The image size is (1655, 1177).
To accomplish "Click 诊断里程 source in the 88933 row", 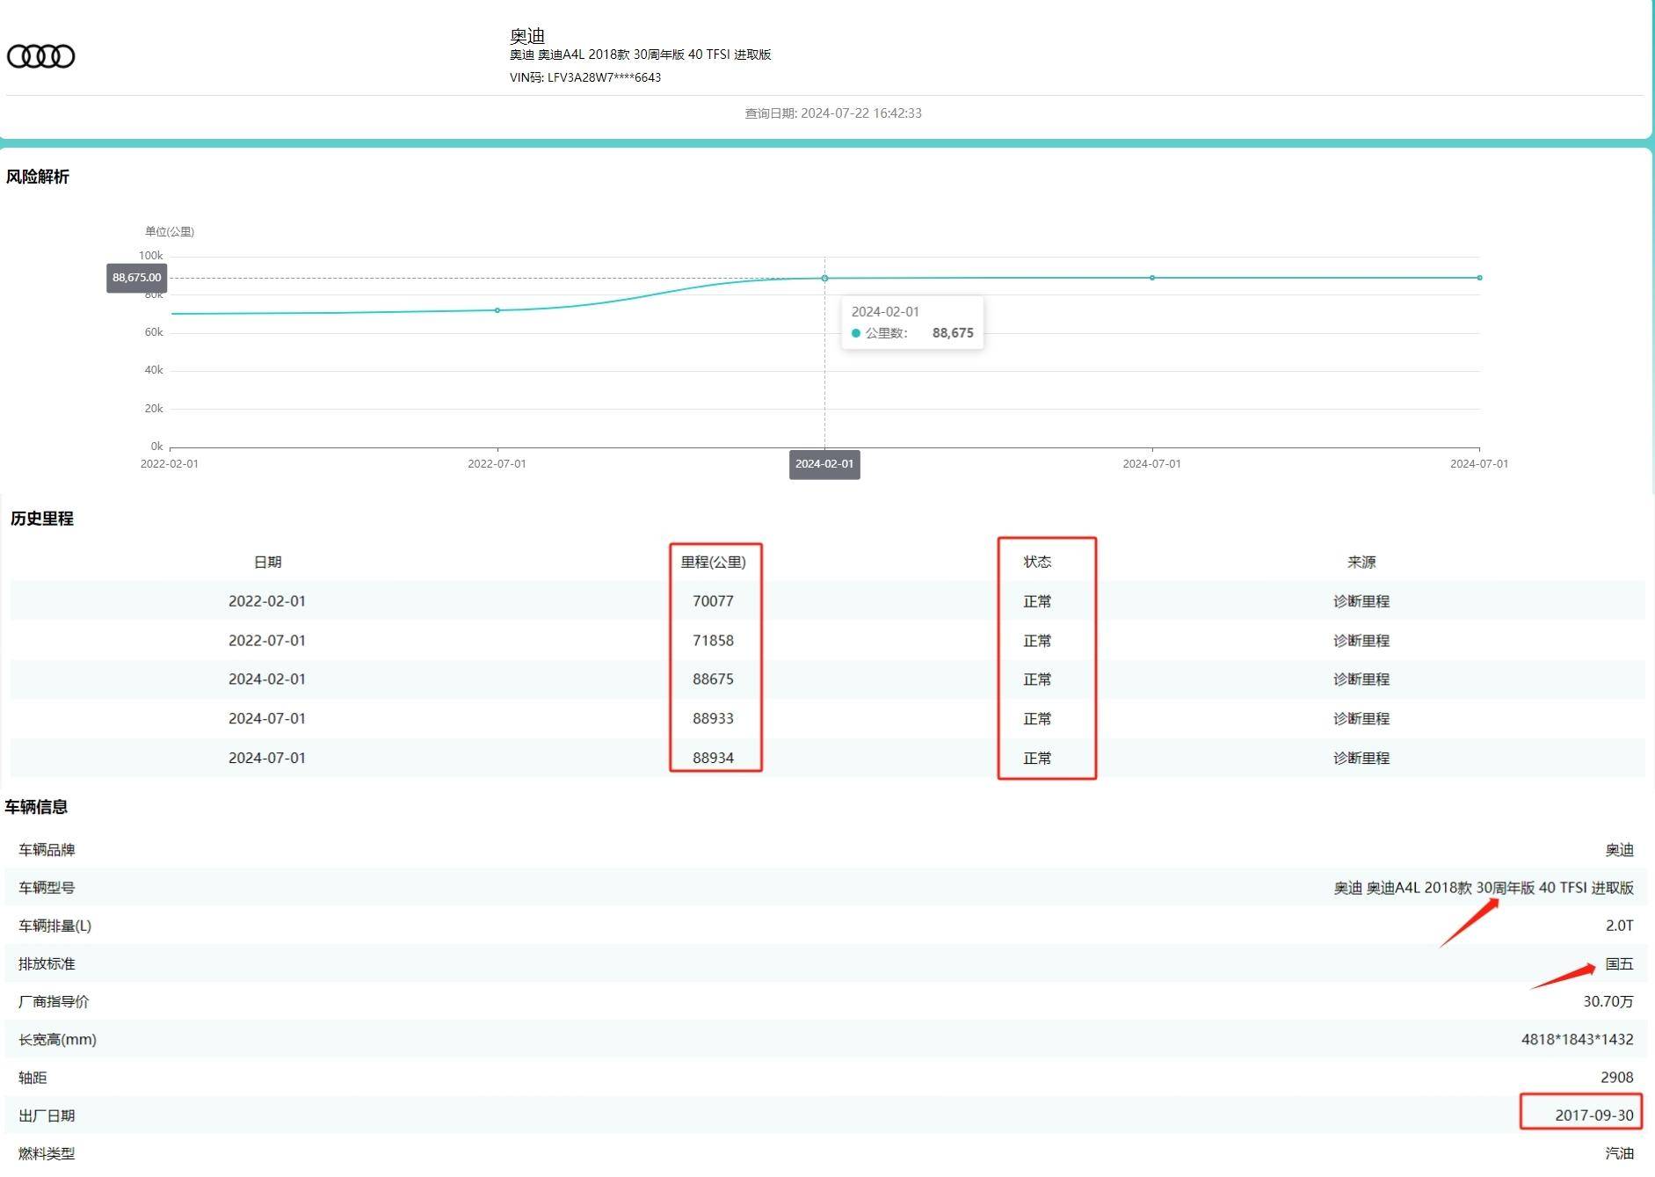I will (x=1361, y=719).
